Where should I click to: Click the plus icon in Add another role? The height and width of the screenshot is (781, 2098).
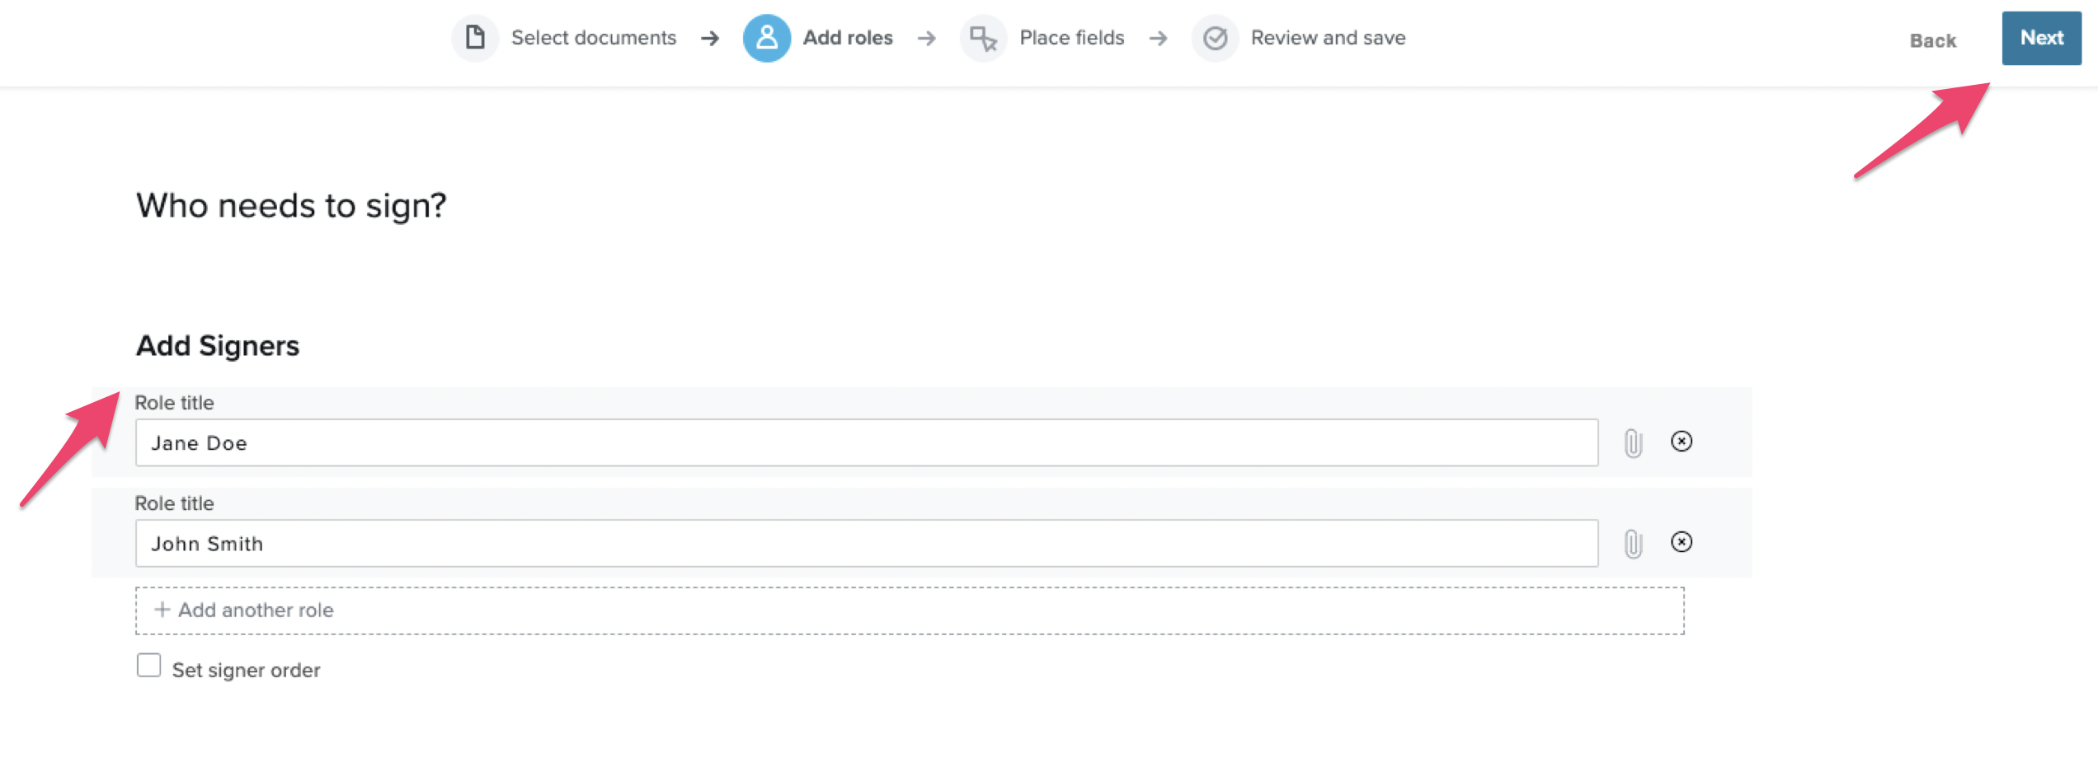(162, 610)
